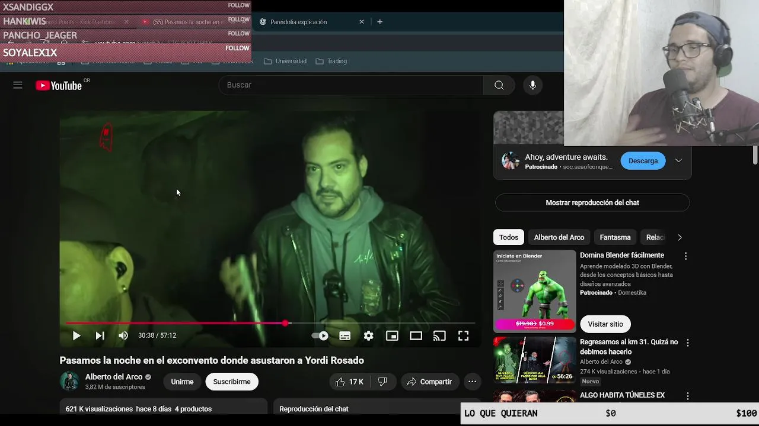The height and width of the screenshot is (426, 759).
Task: Click the progress bar scrubber handle
Action: point(285,323)
